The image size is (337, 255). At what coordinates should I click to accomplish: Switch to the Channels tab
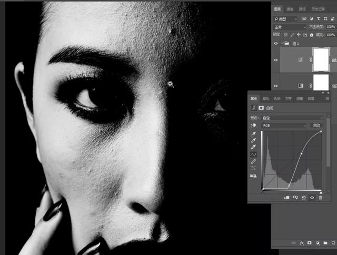point(290,9)
